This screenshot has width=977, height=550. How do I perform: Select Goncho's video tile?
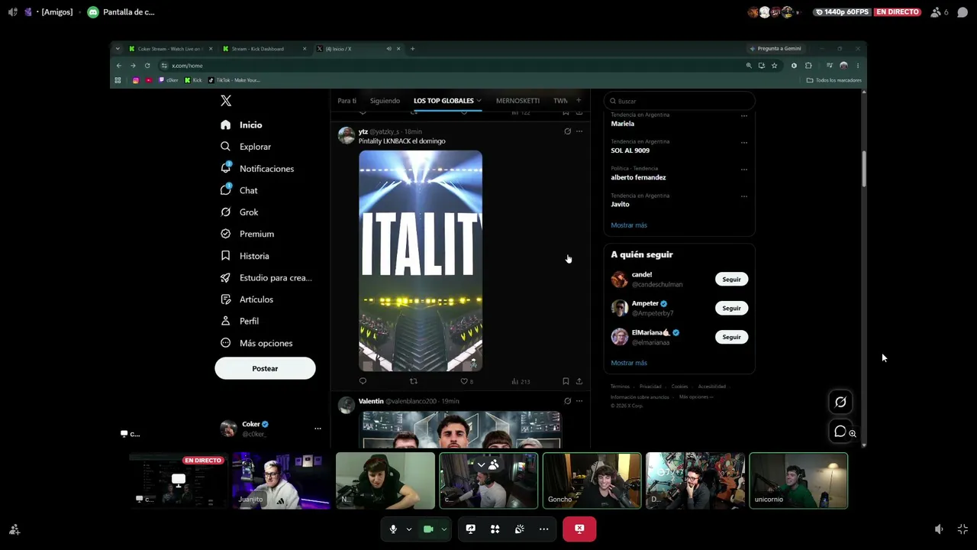[592, 480]
